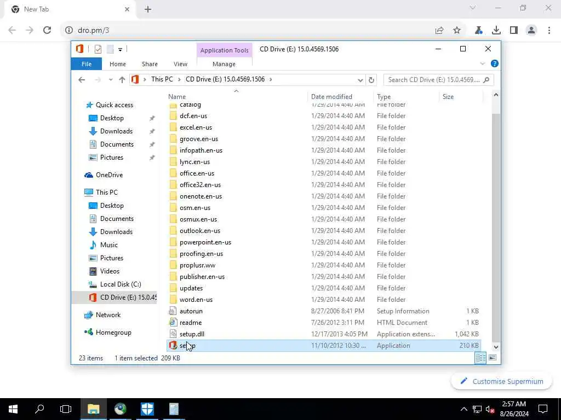Sort by the Date modified column
Viewport: 561px width, 420px height.
click(x=331, y=96)
